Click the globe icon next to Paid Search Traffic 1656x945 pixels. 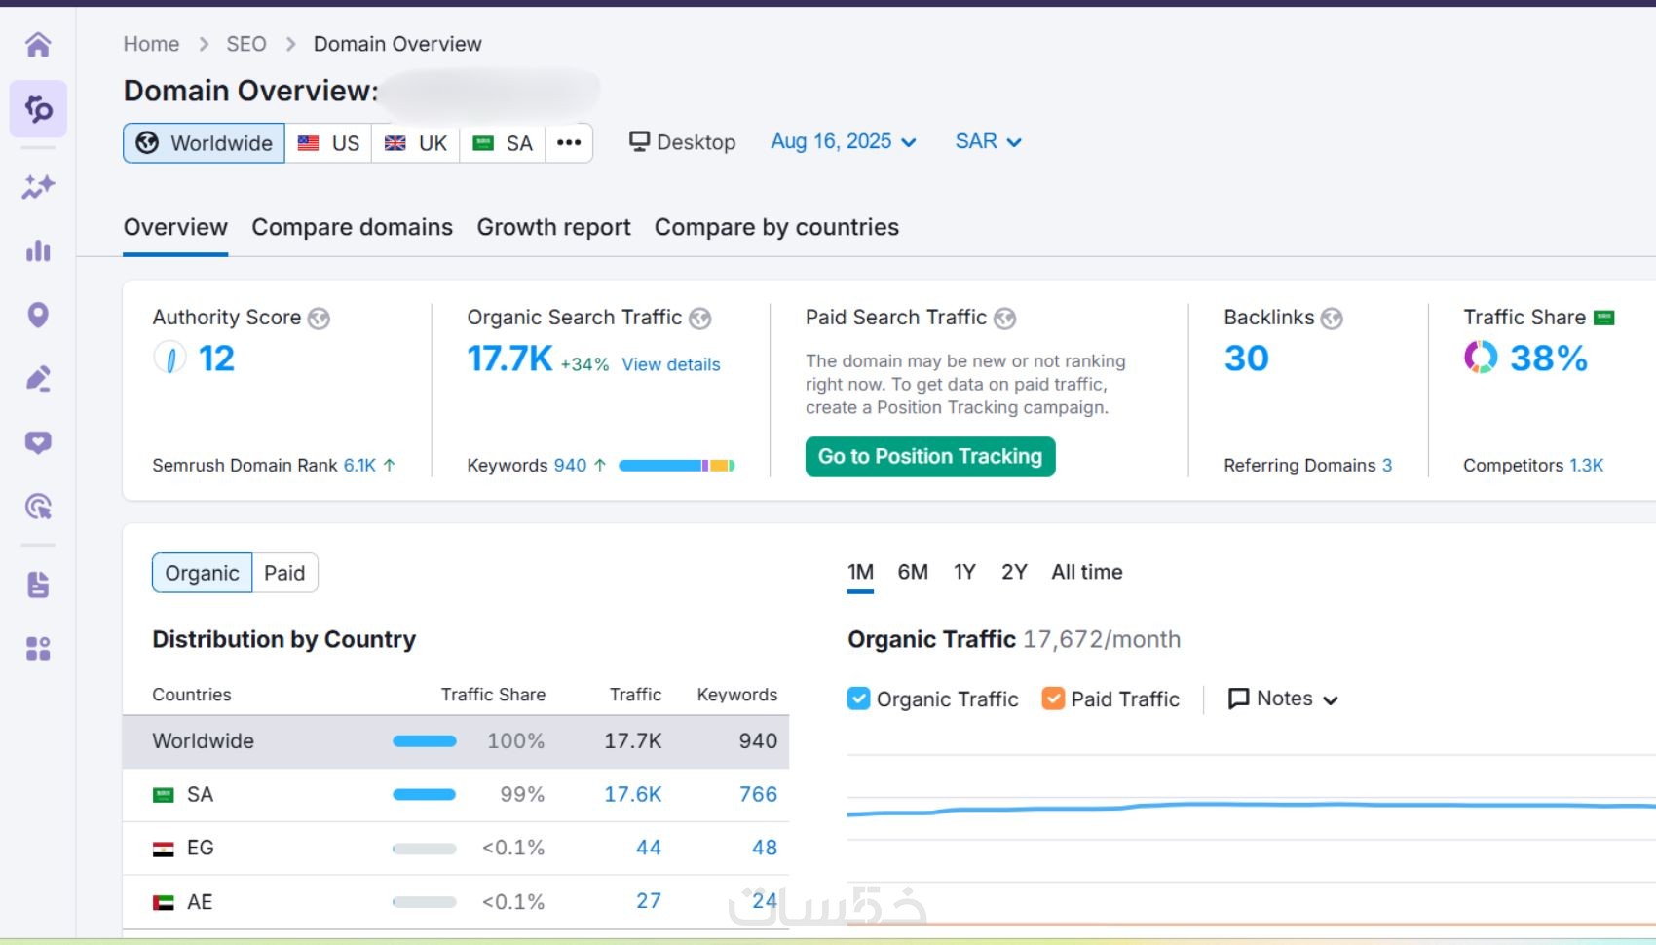1005,319
